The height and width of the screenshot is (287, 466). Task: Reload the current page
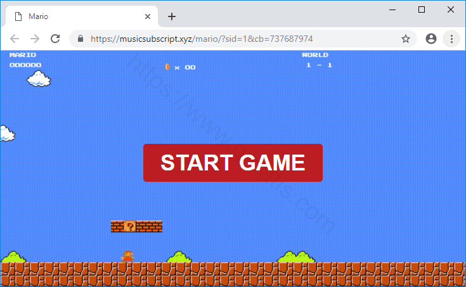click(x=55, y=39)
